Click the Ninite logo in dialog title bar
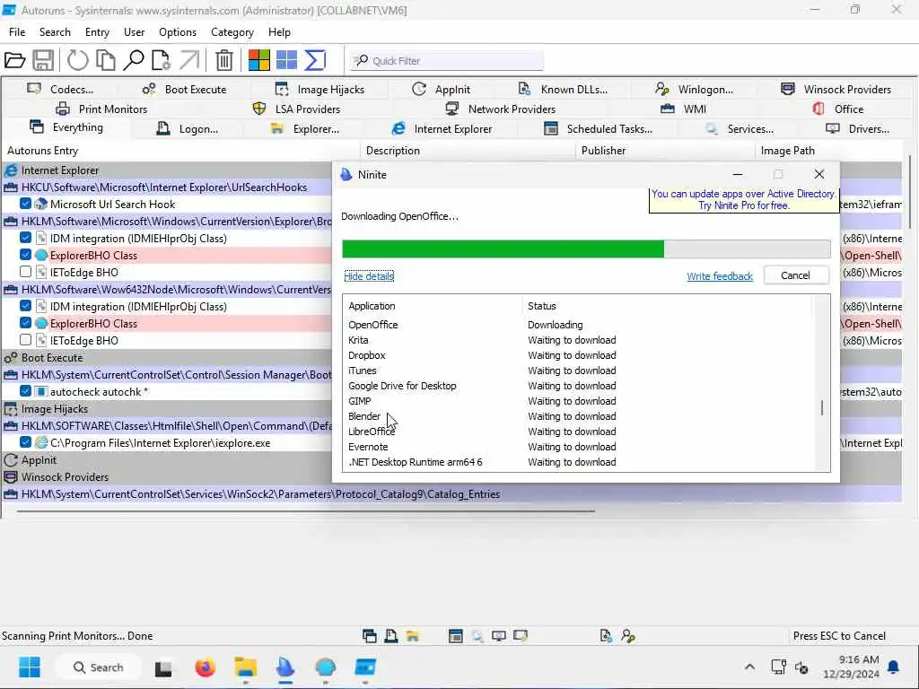919x689 pixels. (x=346, y=175)
